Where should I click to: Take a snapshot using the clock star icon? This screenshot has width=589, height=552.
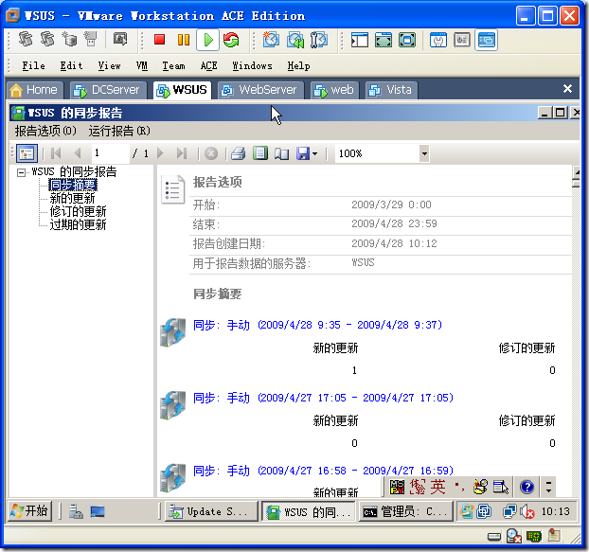(271, 40)
